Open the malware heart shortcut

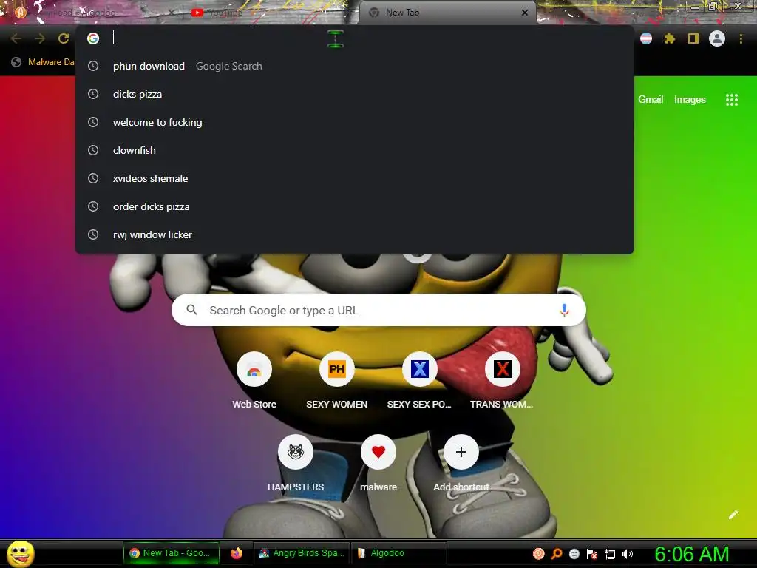coord(378,464)
